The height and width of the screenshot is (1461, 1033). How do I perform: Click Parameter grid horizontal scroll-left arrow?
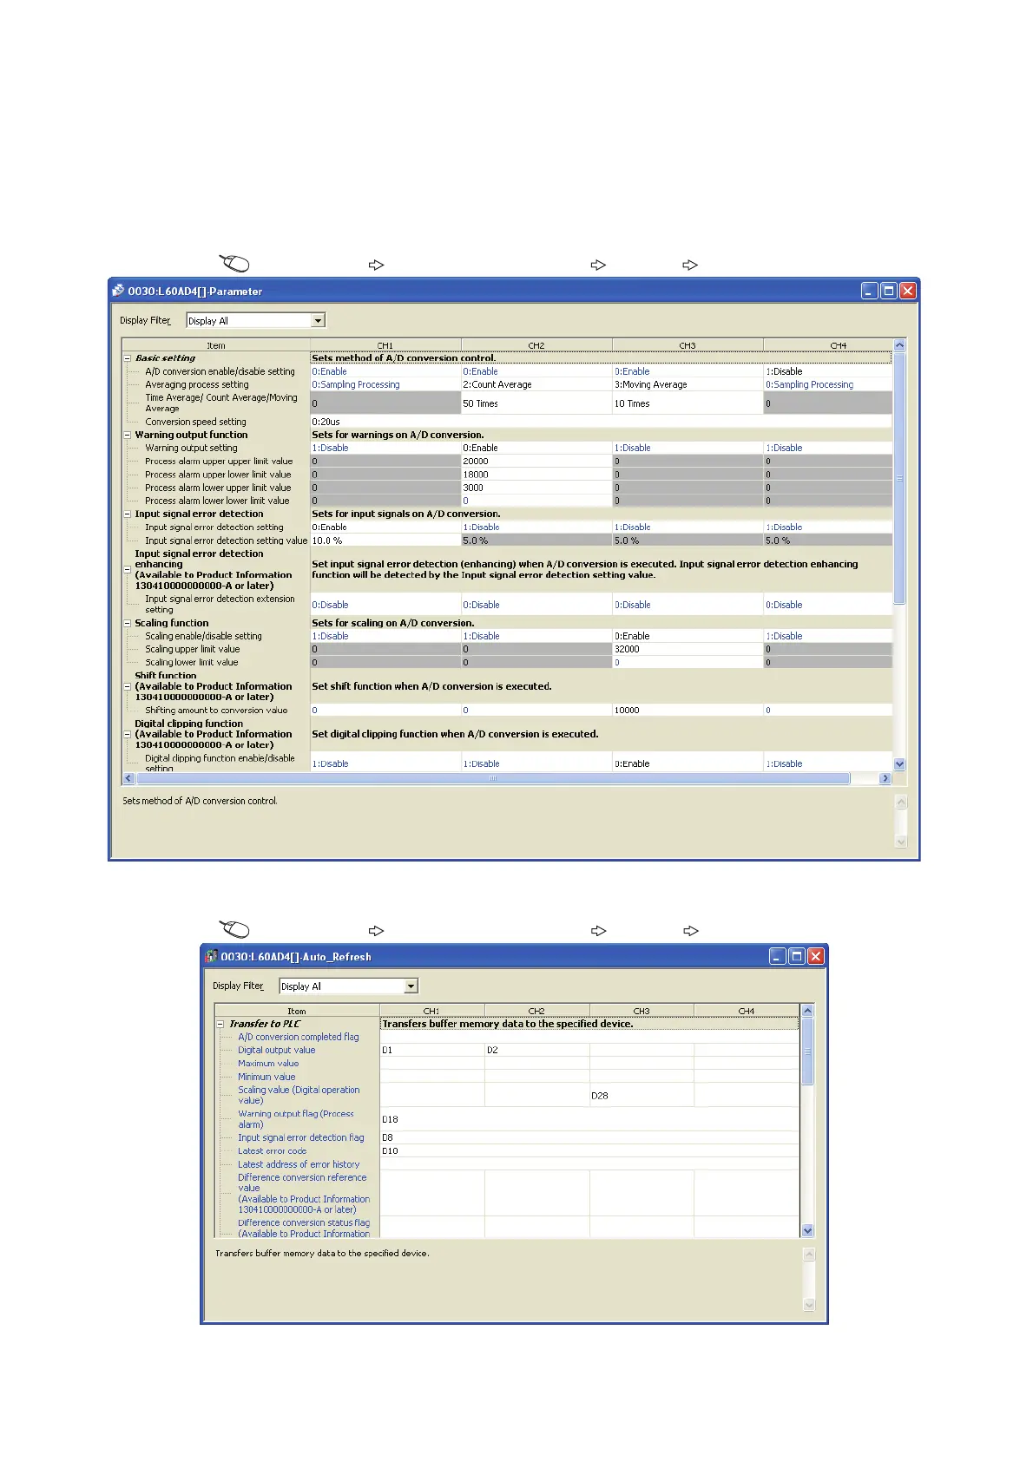point(129,778)
